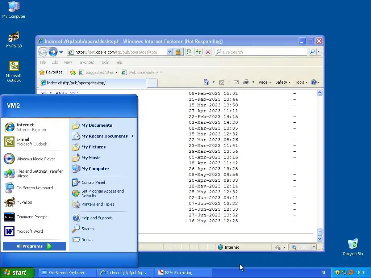Click the Windows start button
This screenshot has height=278, width=371.
click(x=17, y=273)
